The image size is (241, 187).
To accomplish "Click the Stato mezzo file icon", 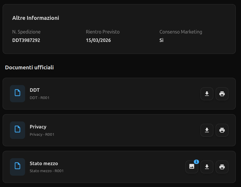I will pyautogui.click(x=17, y=167).
